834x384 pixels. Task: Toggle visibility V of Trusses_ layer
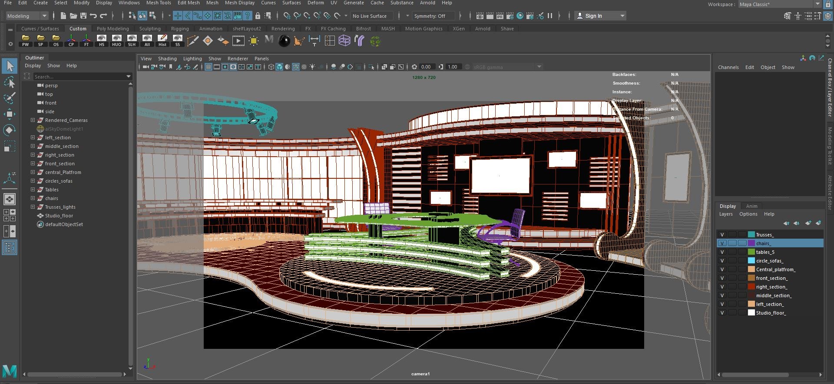[x=722, y=235]
